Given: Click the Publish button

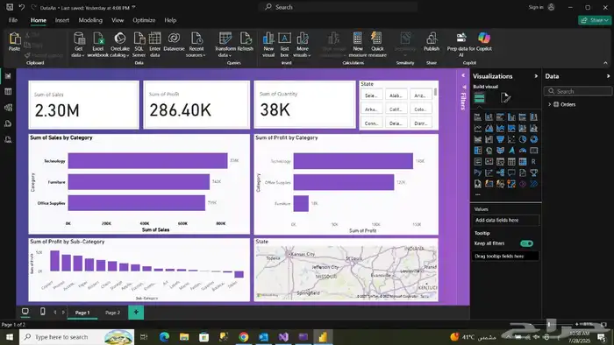Looking at the screenshot, I should (x=432, y=42).
